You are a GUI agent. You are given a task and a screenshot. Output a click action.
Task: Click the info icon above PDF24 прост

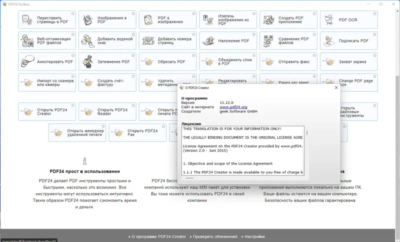tap(84, 161)
